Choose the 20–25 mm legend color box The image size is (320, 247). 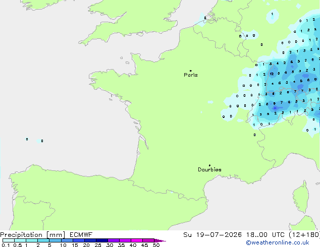90,240
